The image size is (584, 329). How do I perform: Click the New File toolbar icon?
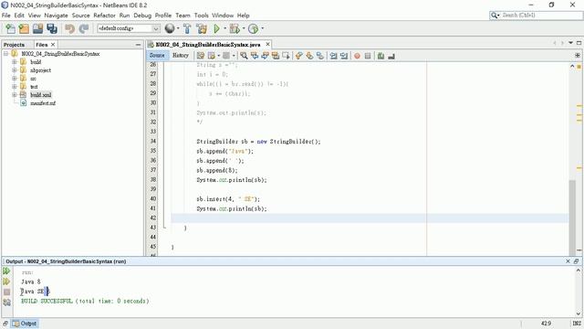(x=10, y=28)
